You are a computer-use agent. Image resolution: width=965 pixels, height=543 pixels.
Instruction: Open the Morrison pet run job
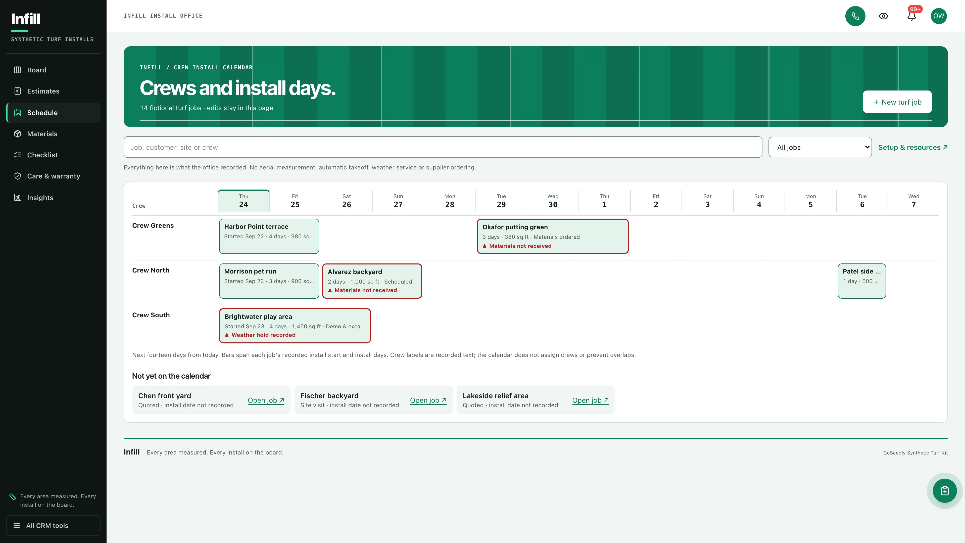pyautogui.click(x=269, y=281)
